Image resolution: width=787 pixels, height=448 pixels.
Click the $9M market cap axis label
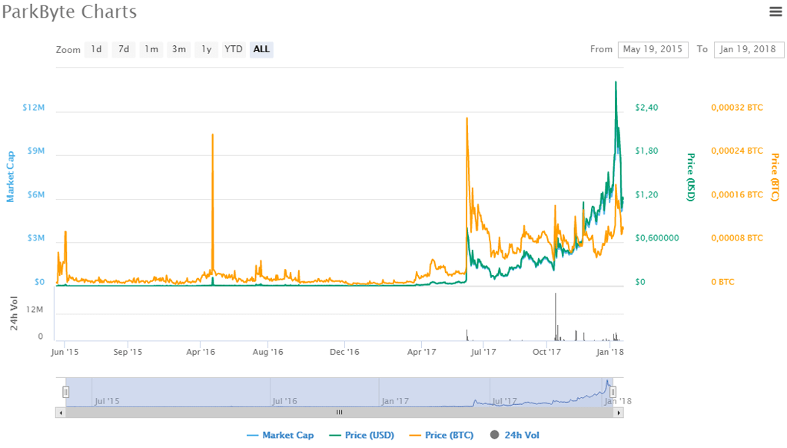coord(36,151)
